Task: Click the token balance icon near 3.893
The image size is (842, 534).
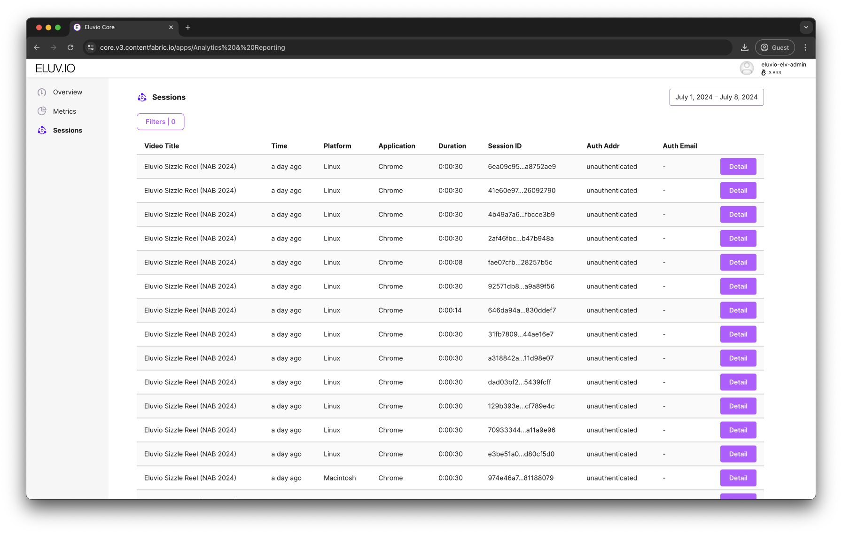Action: (x=764, y=73)
